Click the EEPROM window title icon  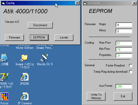click(x=85, y=3)
